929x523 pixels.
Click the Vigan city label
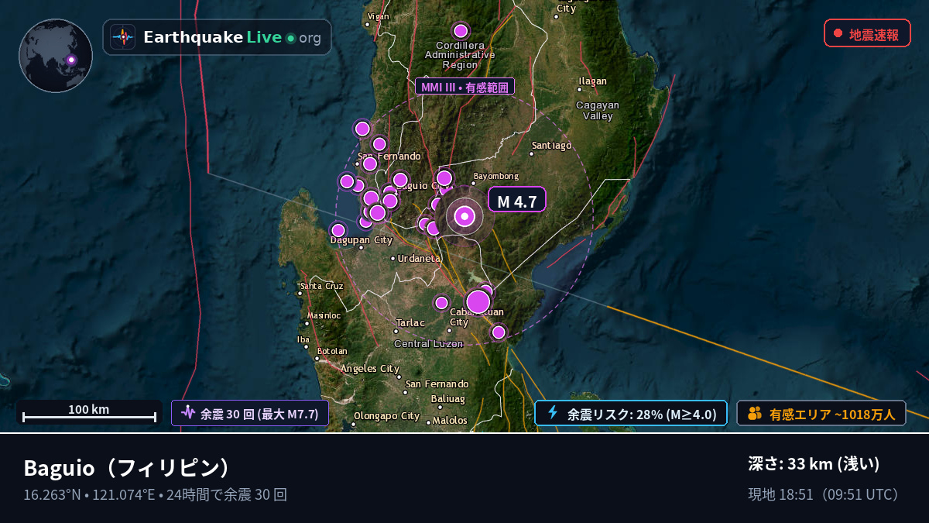(x=379, y=16)
